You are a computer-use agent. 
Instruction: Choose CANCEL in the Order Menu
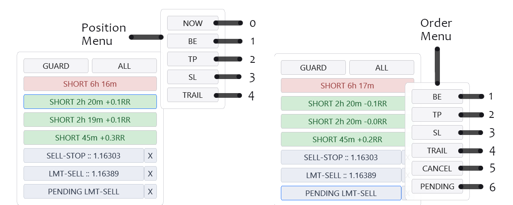click(x=437, y=168)
